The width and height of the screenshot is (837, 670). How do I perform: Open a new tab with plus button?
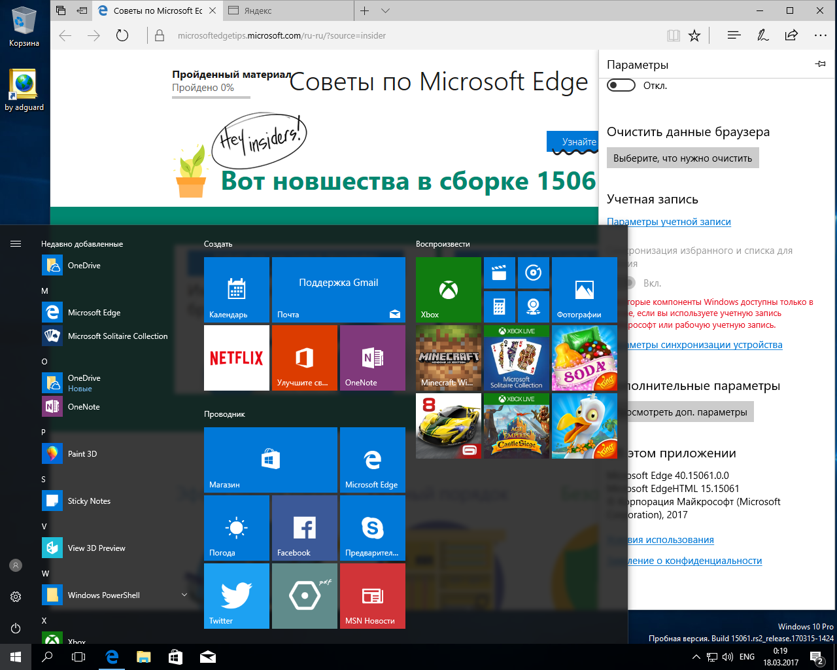click(365, 10)
